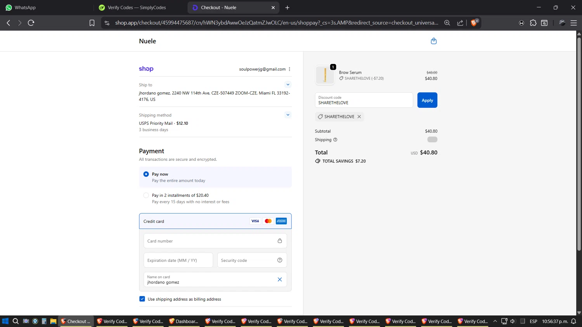Remove the SHARETHELOVE discount tag
Viewport: 582px width, 327px height.
[x=359, y=117]
